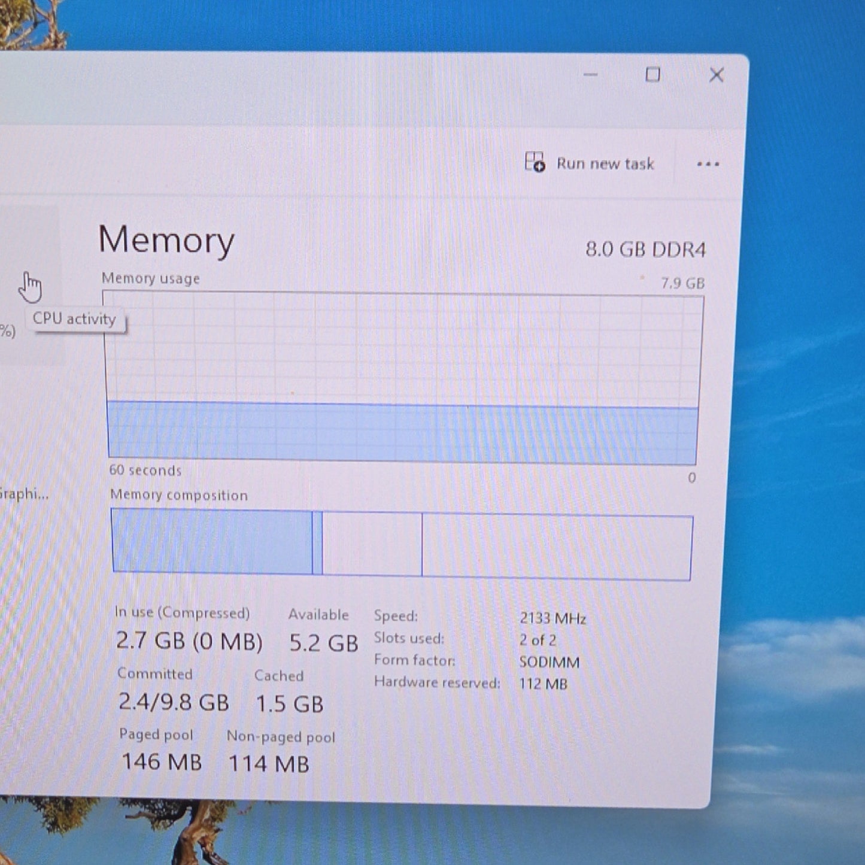This screenshot has width=865, height=865.
Task: Click the Memory heading text
Action: pos(166,240)
